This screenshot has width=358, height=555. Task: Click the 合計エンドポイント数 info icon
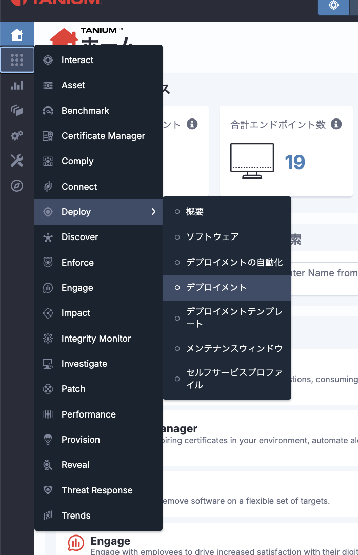336,124
